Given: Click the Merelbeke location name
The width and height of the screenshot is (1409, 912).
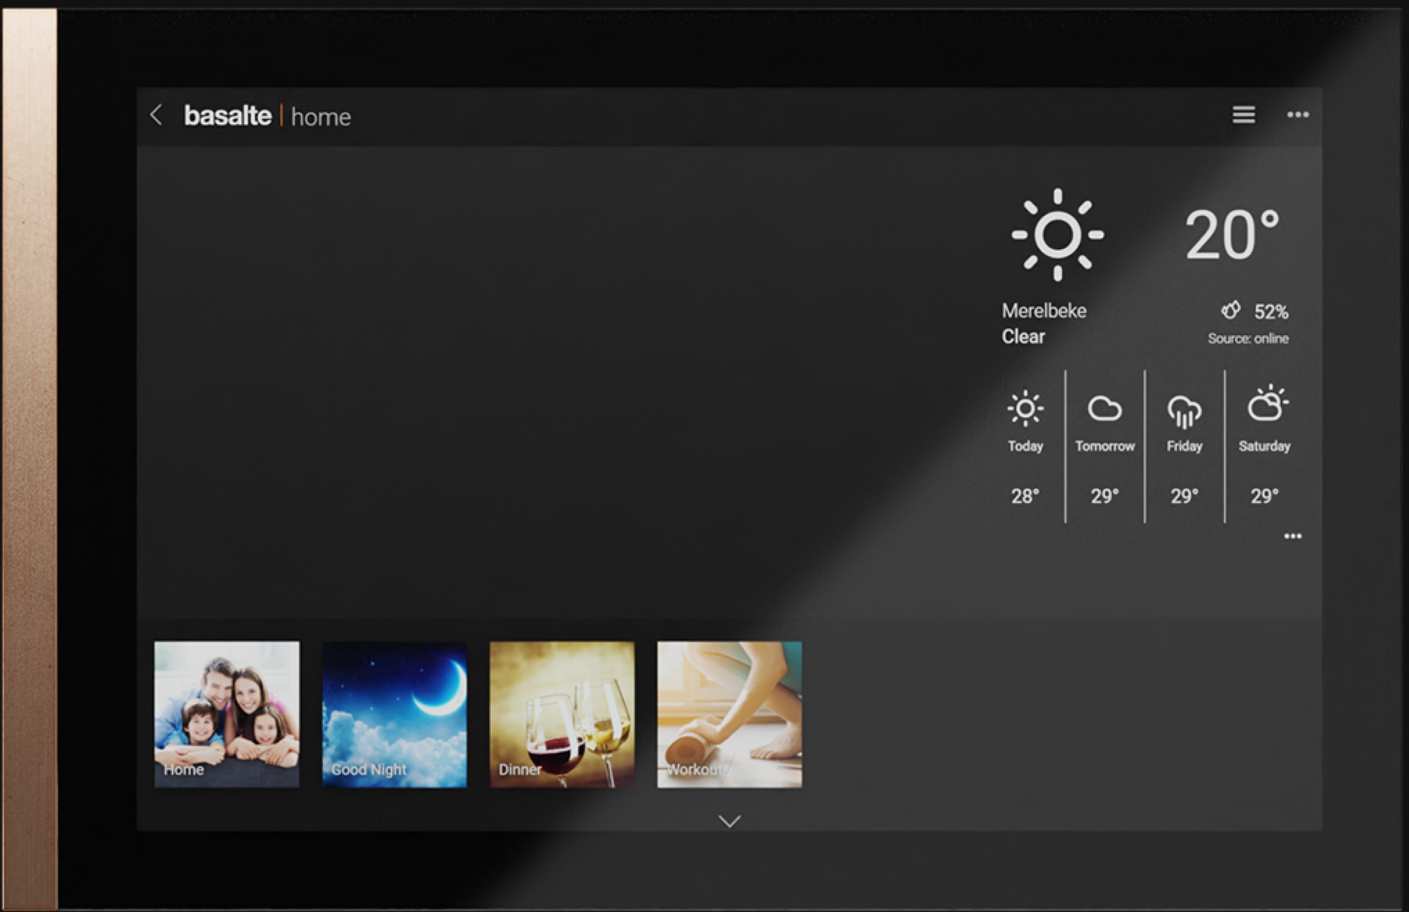Looking at the screenshot, I should 1044,310.
